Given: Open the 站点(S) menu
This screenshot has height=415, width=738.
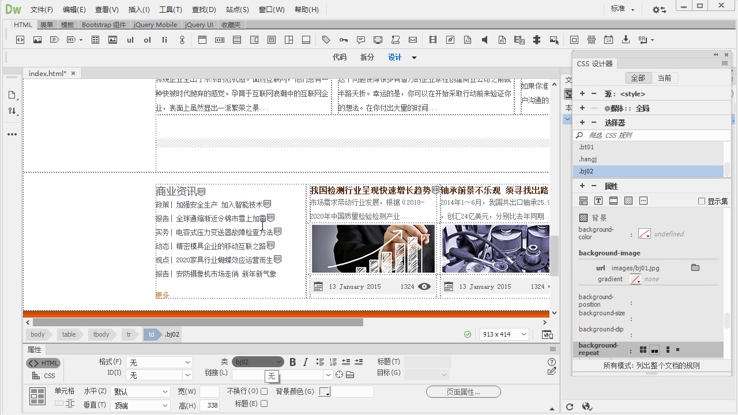Looking at the screenshot, I should (238, 9).
